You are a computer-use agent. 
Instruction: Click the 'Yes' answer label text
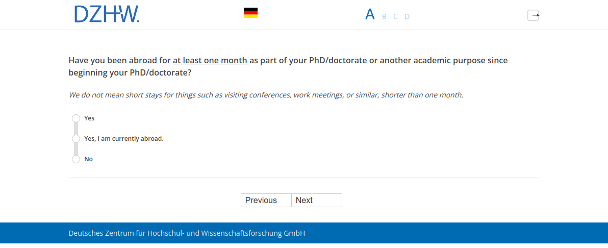click(x=89, y=118)
